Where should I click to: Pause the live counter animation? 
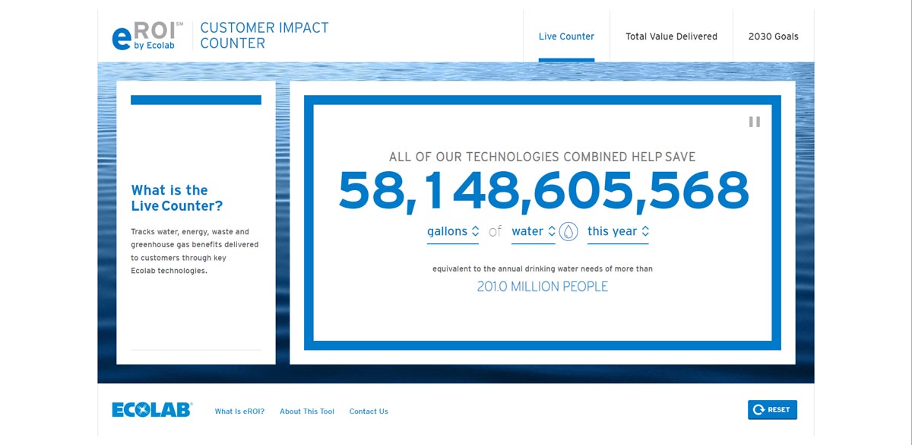753,122
